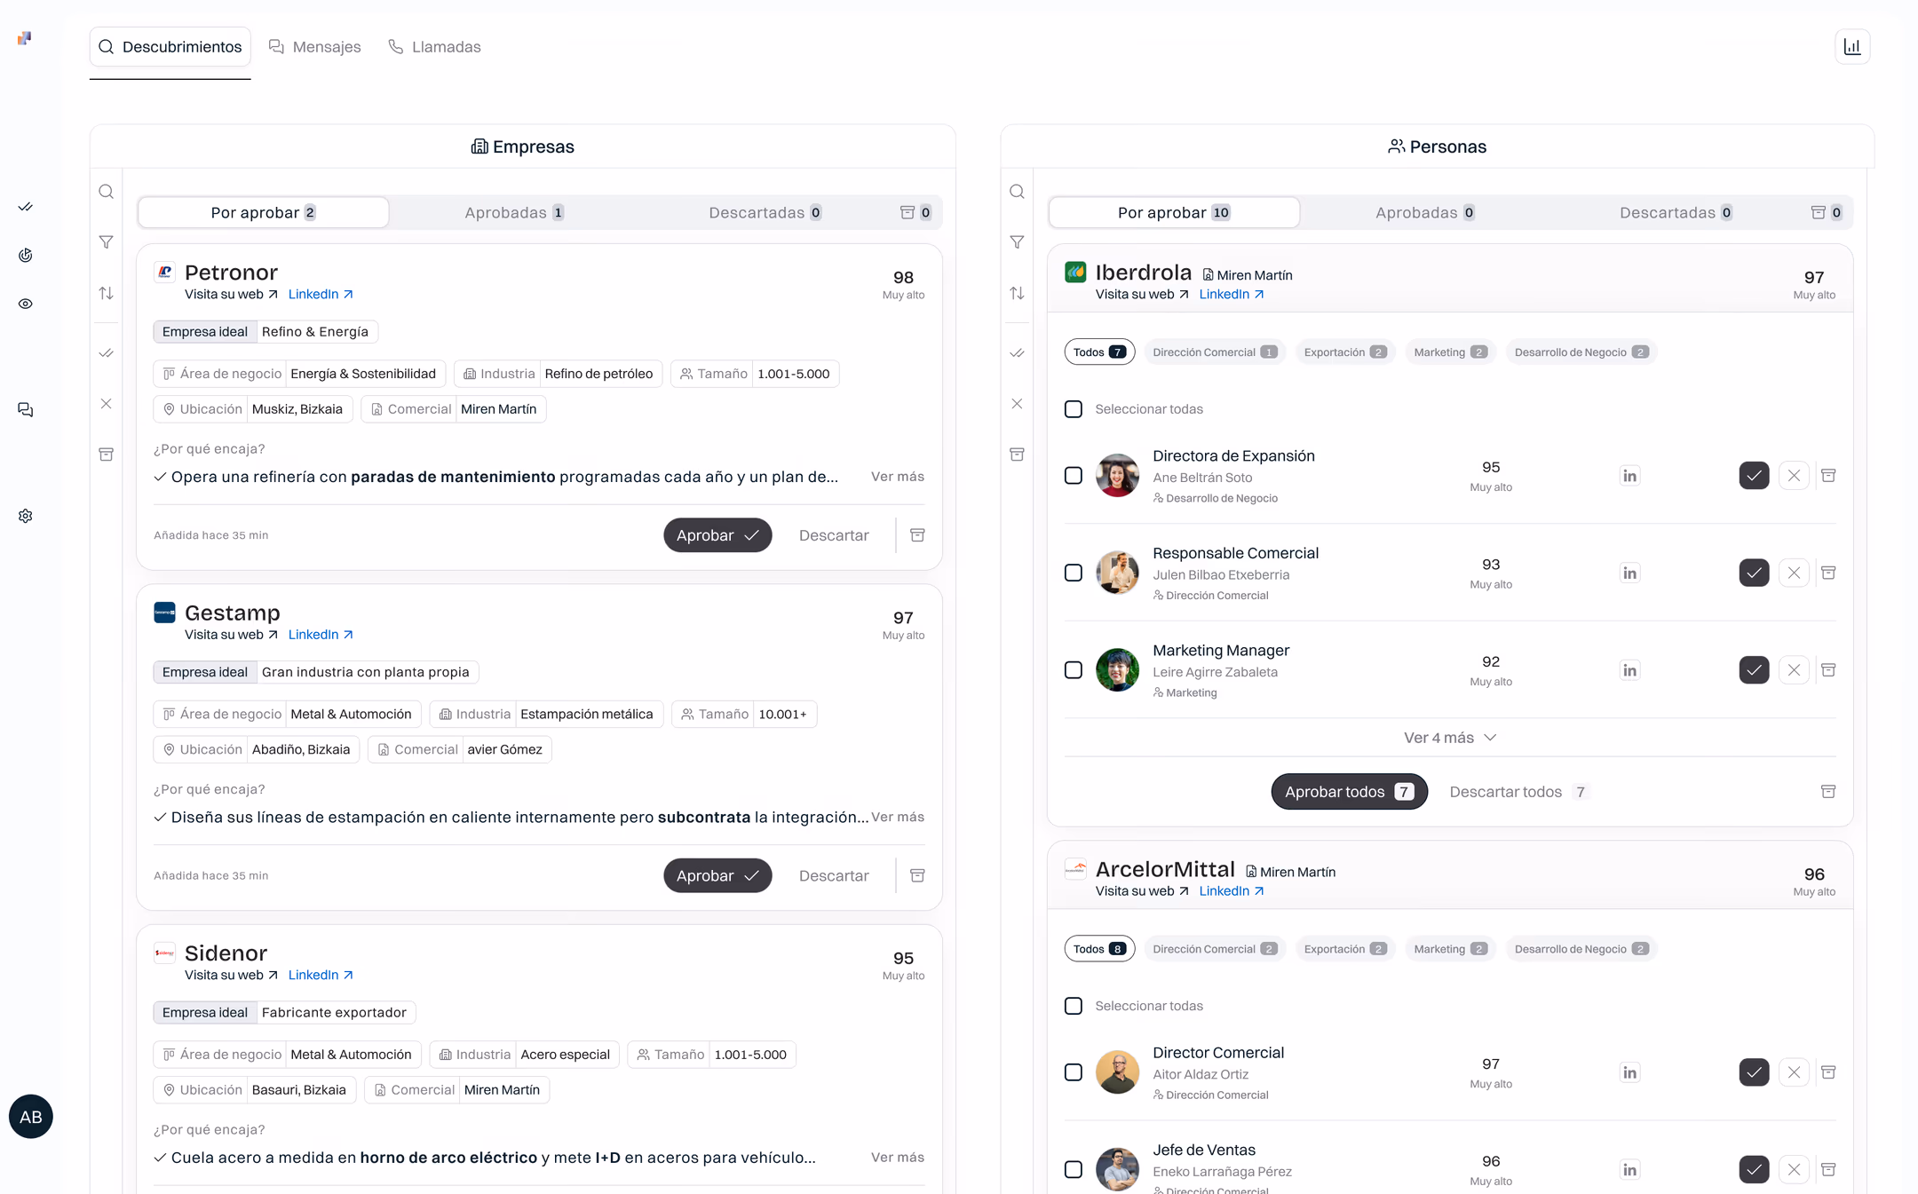Tick the checkbox for Director Comercial
The width and height of the screenshot is (1918, 1194).
coord(1074,1072)
